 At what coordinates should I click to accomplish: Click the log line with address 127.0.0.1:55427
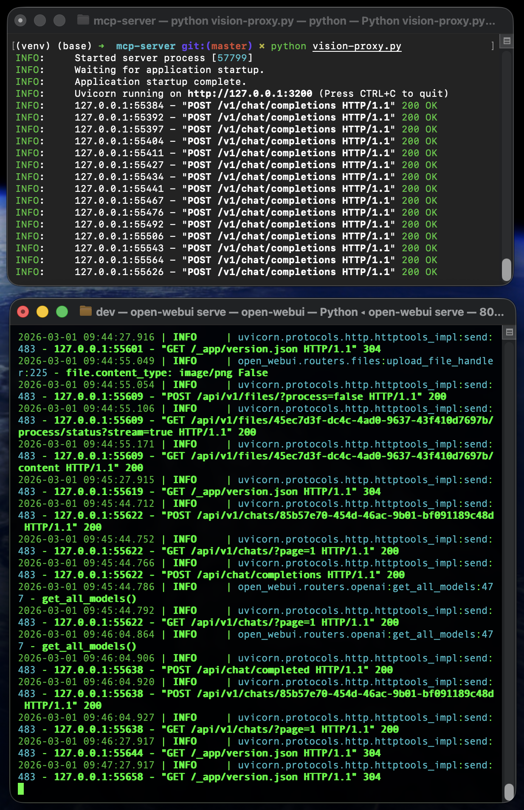tap(226, 165)
